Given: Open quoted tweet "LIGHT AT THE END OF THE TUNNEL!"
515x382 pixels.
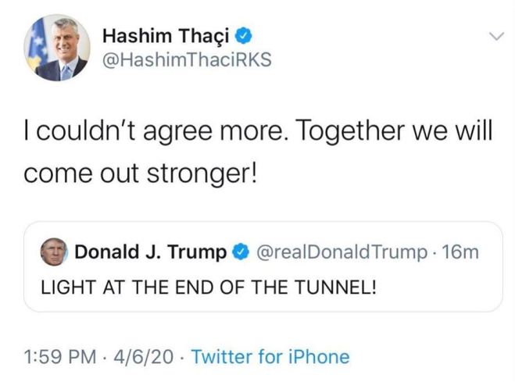Looking at the screenshot, I should (209, 287).
